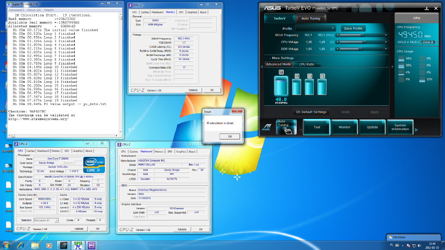
Task: Decrease CPU Voltage with its left arrow
Action: coord(337,42)
